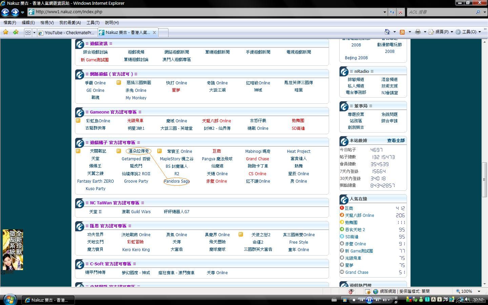
Task: Open the 爭霸 Online link
Action: (95, 83)
